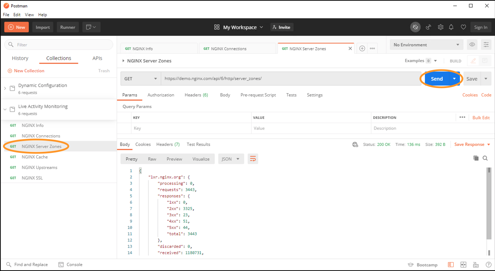Click the Invite button

coord(282,27)
